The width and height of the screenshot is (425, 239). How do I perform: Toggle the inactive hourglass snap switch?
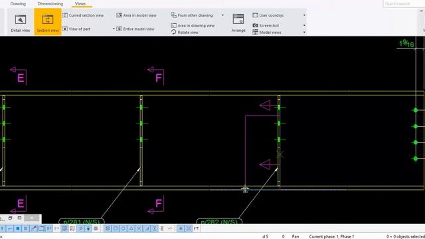[162, 228]
